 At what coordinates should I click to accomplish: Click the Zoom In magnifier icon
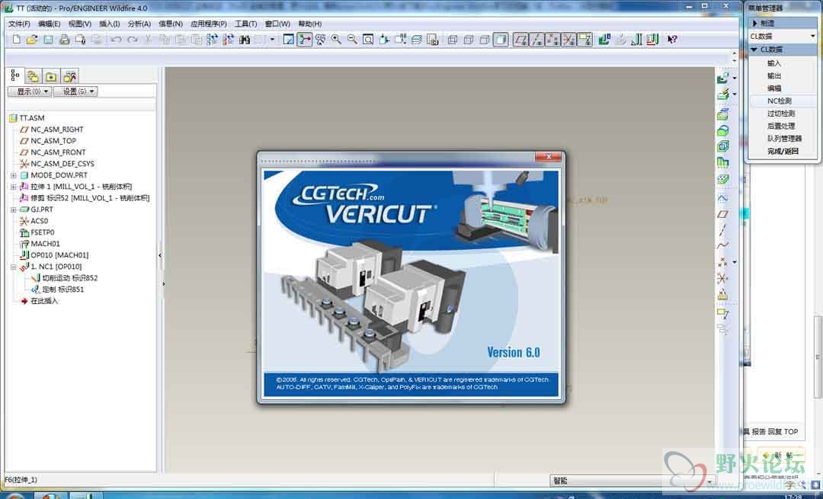click(336, 40)
